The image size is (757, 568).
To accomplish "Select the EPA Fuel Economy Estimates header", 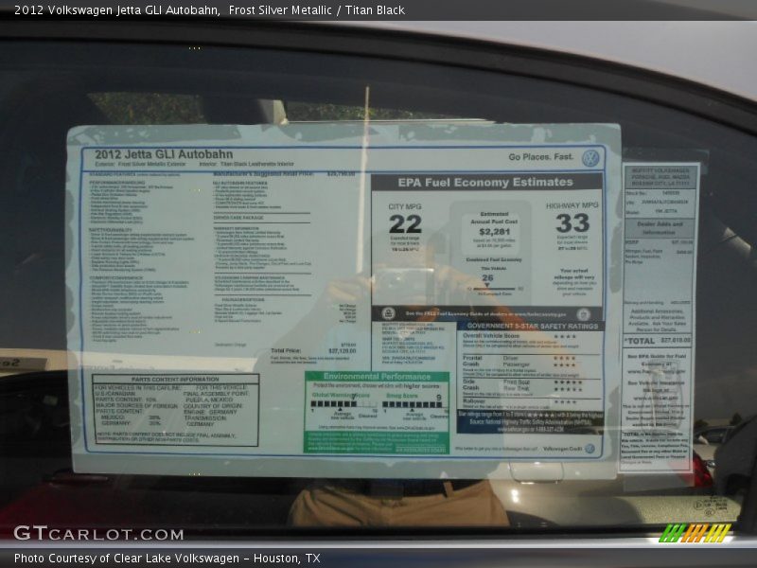I will pyautogui.click(x=486, y=183).
